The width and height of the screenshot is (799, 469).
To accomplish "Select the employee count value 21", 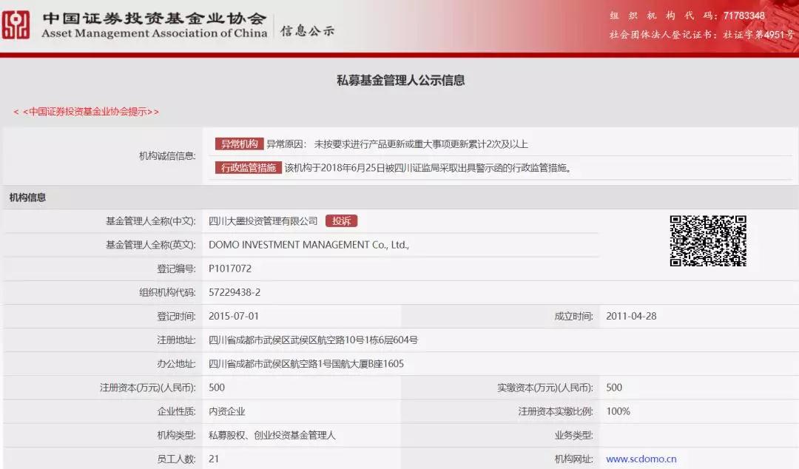I will [x=214, y=459].
